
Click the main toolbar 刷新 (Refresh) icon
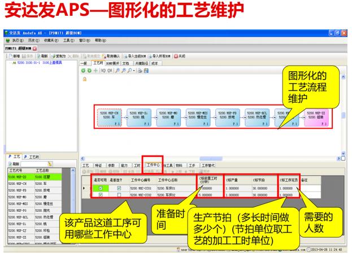pos(38,56)
